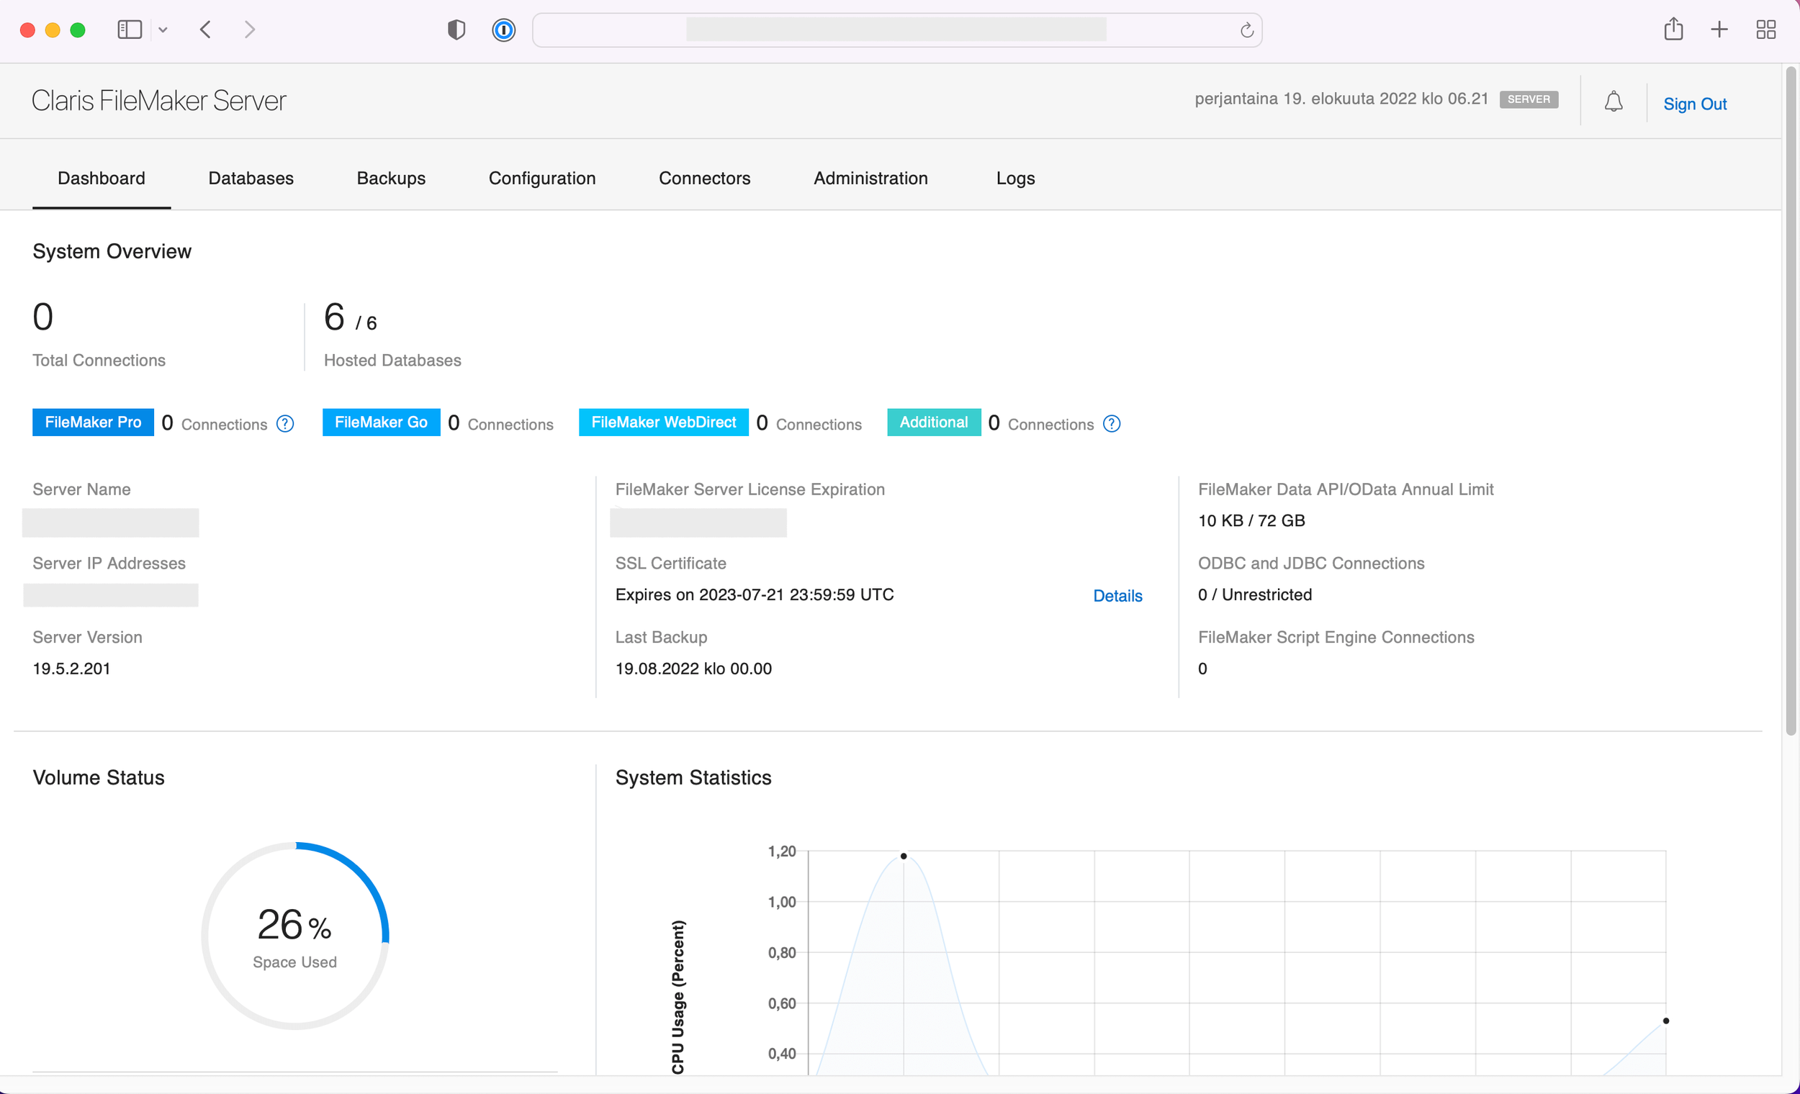Reload the page with the refresh icon
The image size is (1800, 1094).
[x=1246, y=30]
